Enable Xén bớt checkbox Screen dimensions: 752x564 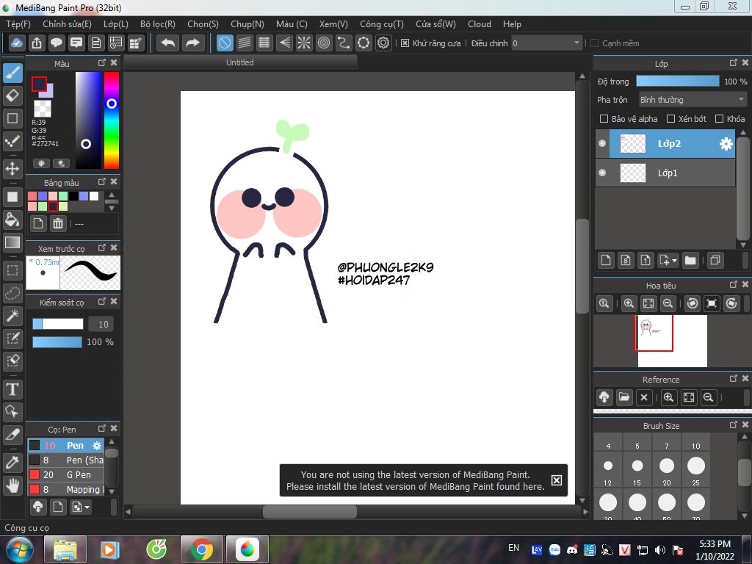click(671, 118)
